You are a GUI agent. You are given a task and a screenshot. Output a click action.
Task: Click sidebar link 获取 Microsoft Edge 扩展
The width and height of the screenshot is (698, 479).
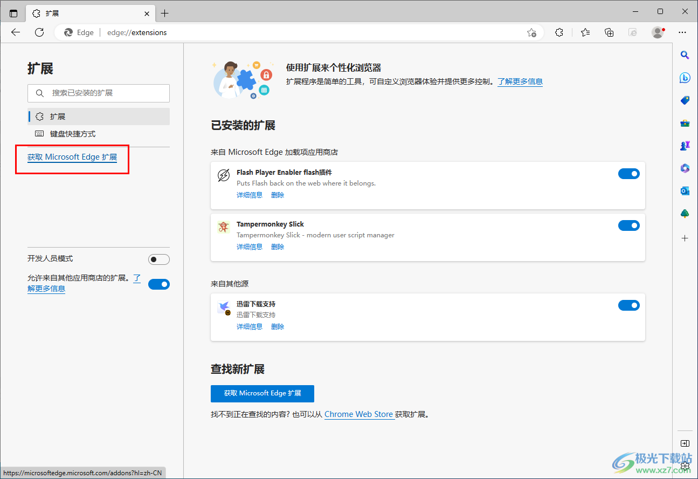(72, 157)
